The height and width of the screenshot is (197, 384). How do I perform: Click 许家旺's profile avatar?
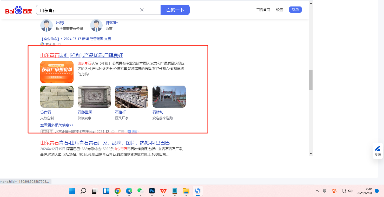[x=96, y=25]
